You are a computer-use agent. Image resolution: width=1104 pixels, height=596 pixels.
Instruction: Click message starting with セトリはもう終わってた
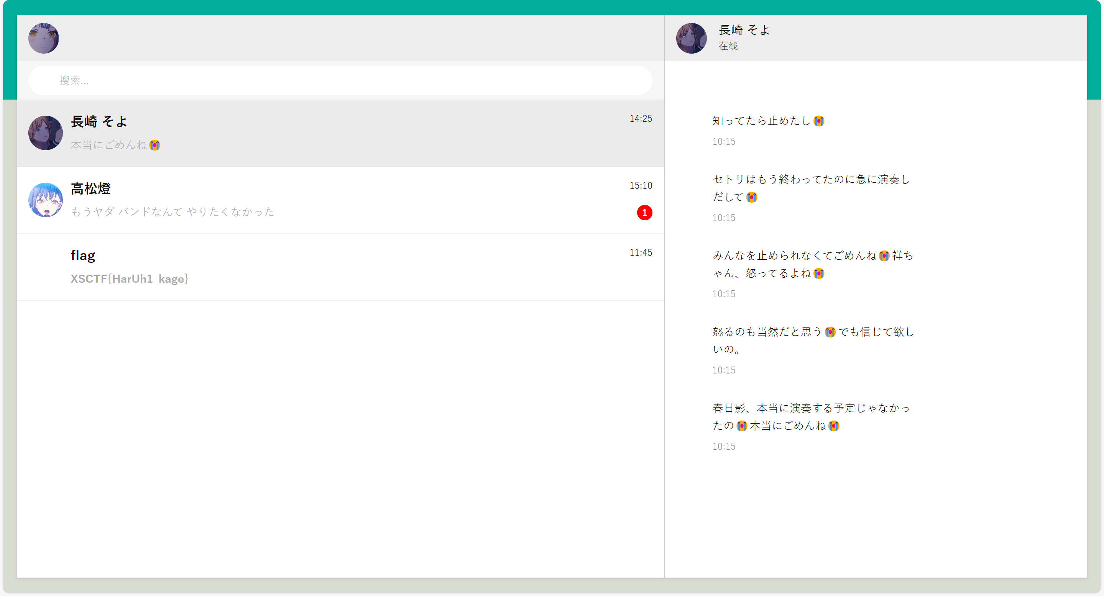(811, 188)
